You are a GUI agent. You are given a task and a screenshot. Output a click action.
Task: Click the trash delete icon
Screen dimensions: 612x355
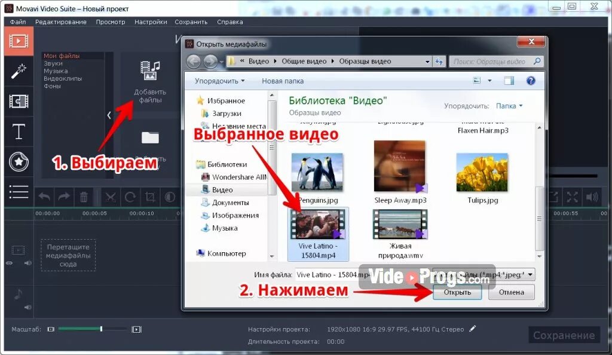point(84,197)
